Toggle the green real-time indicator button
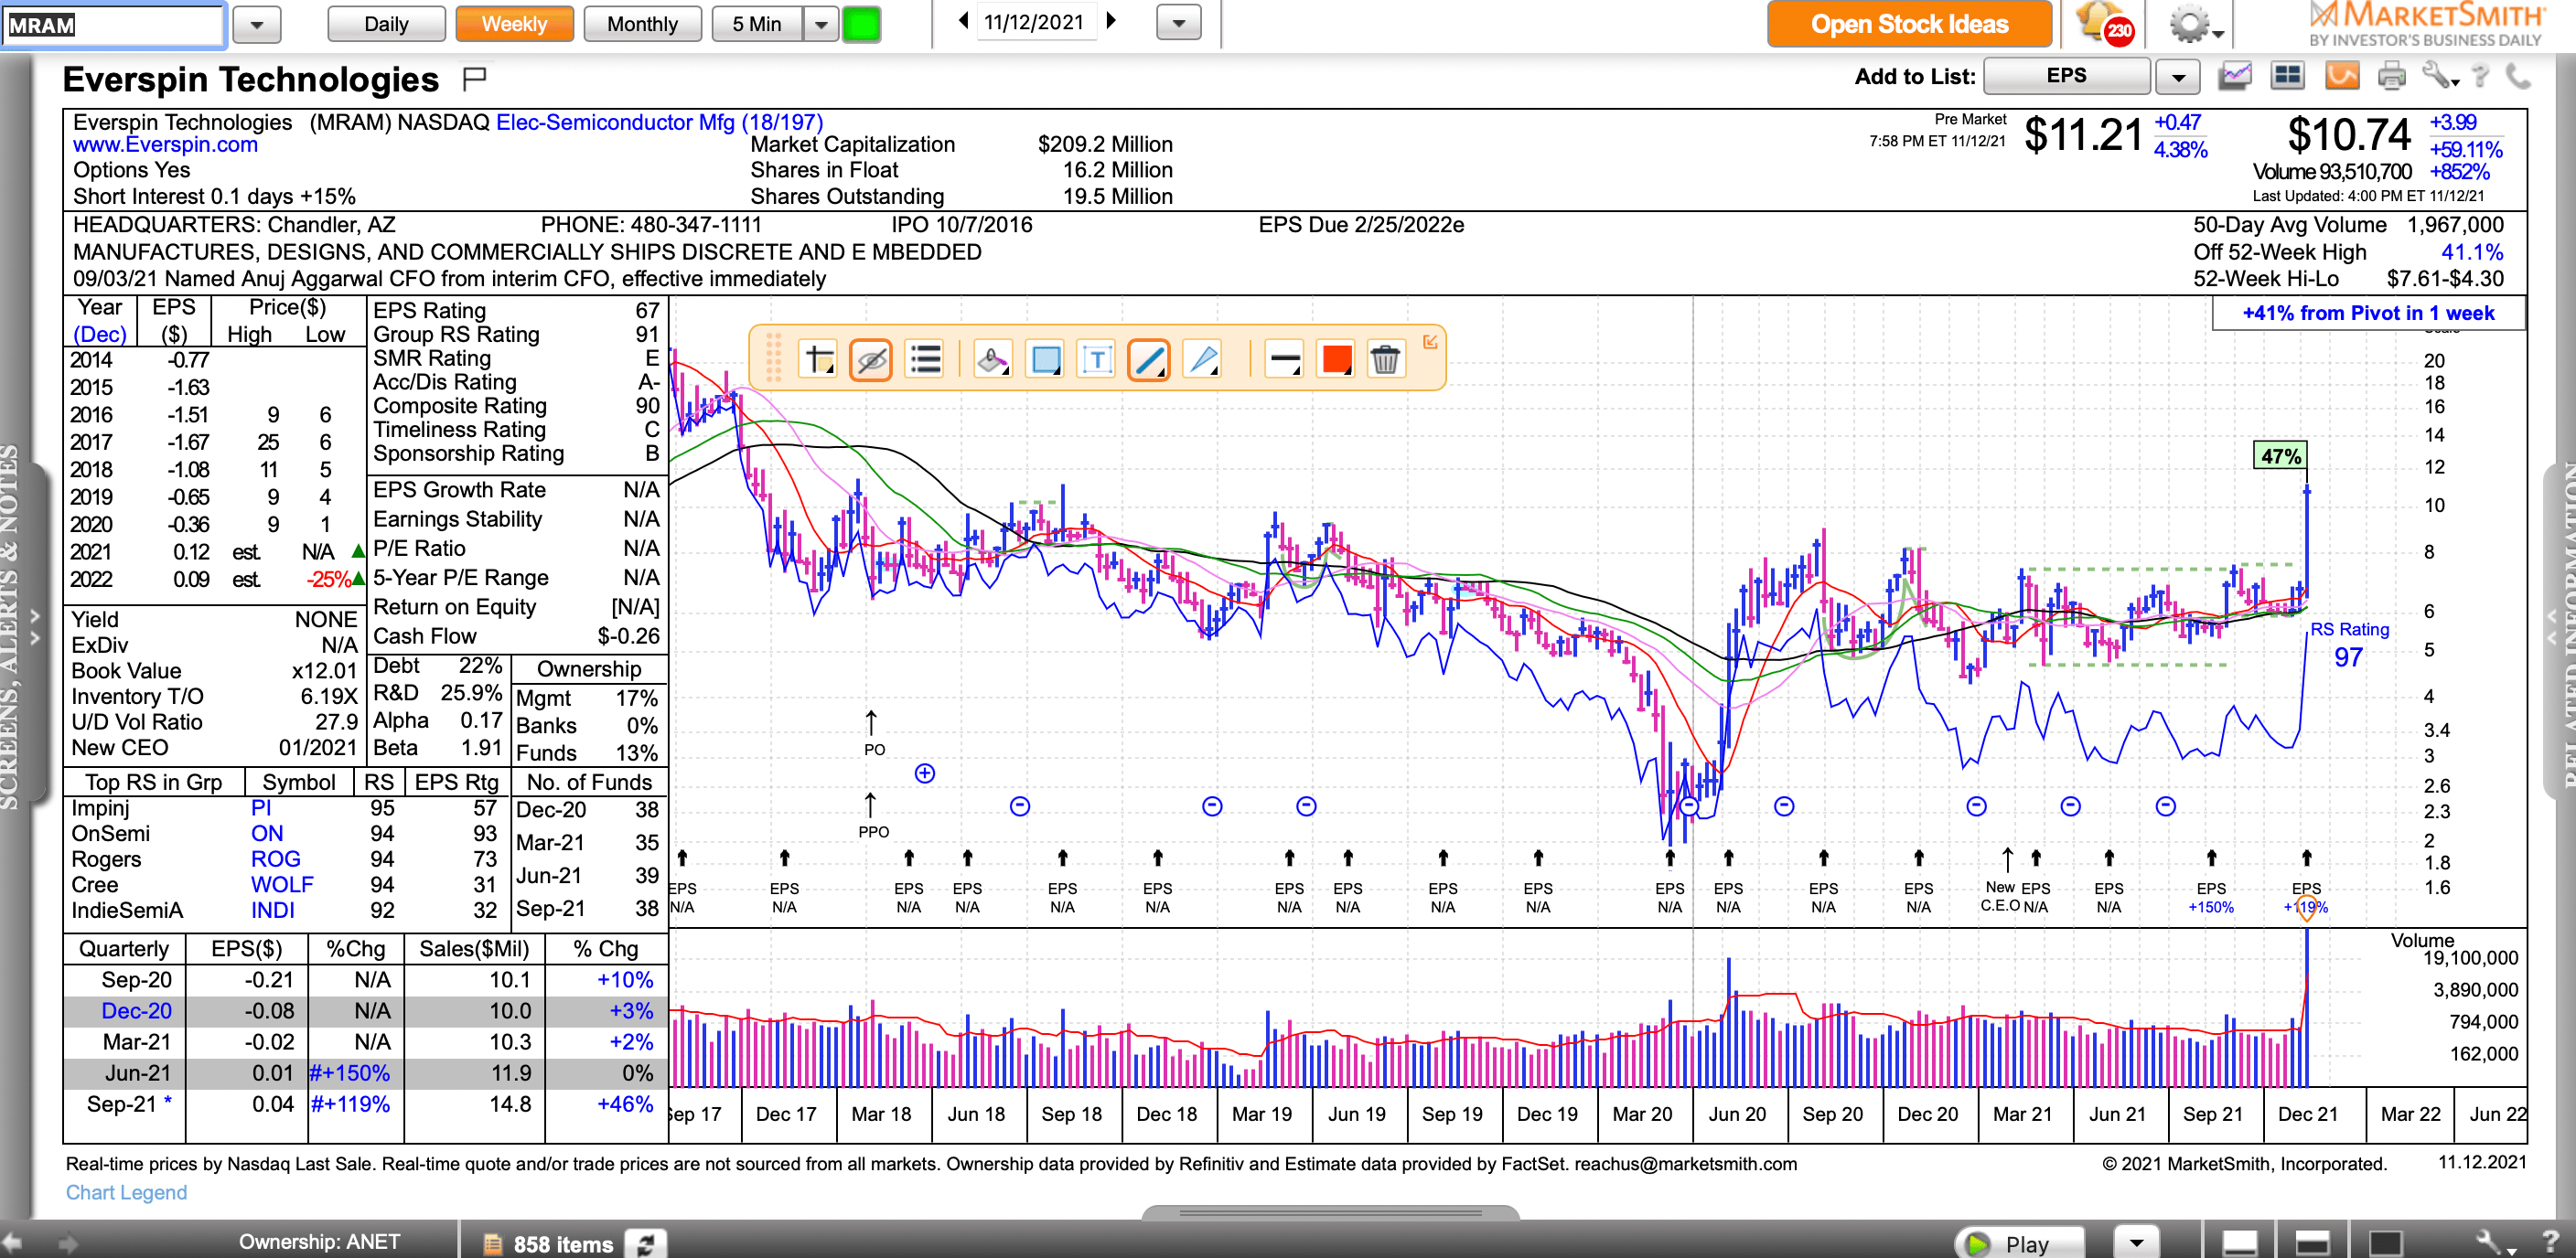The width and height of the screenshot is (2576, 1258). 861,24
